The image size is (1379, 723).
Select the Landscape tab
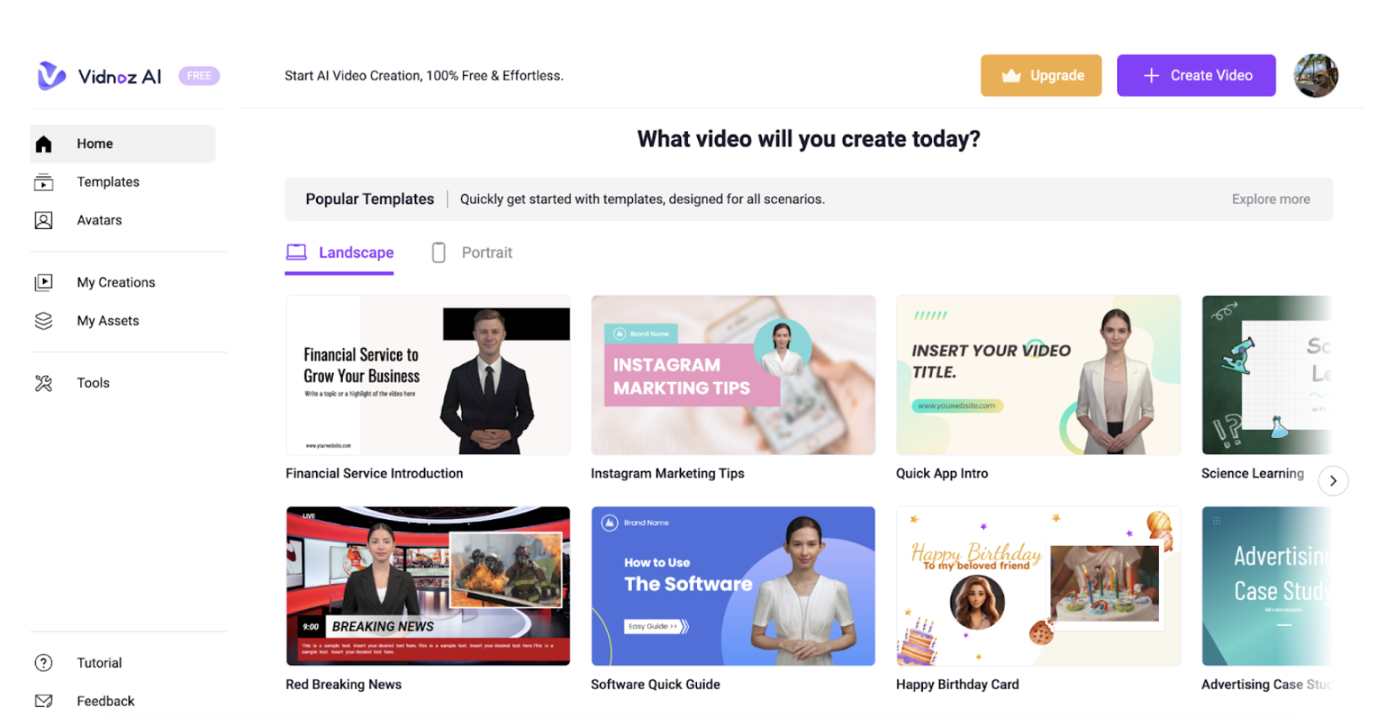point(340,253)
